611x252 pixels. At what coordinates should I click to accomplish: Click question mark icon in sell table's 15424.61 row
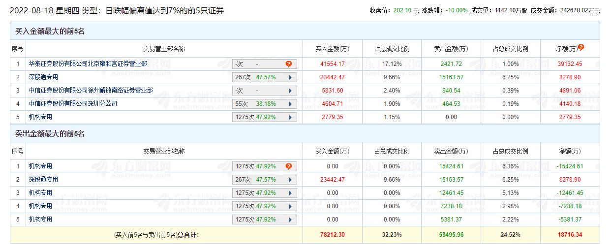pyautogui.click(x=288, y=166)
